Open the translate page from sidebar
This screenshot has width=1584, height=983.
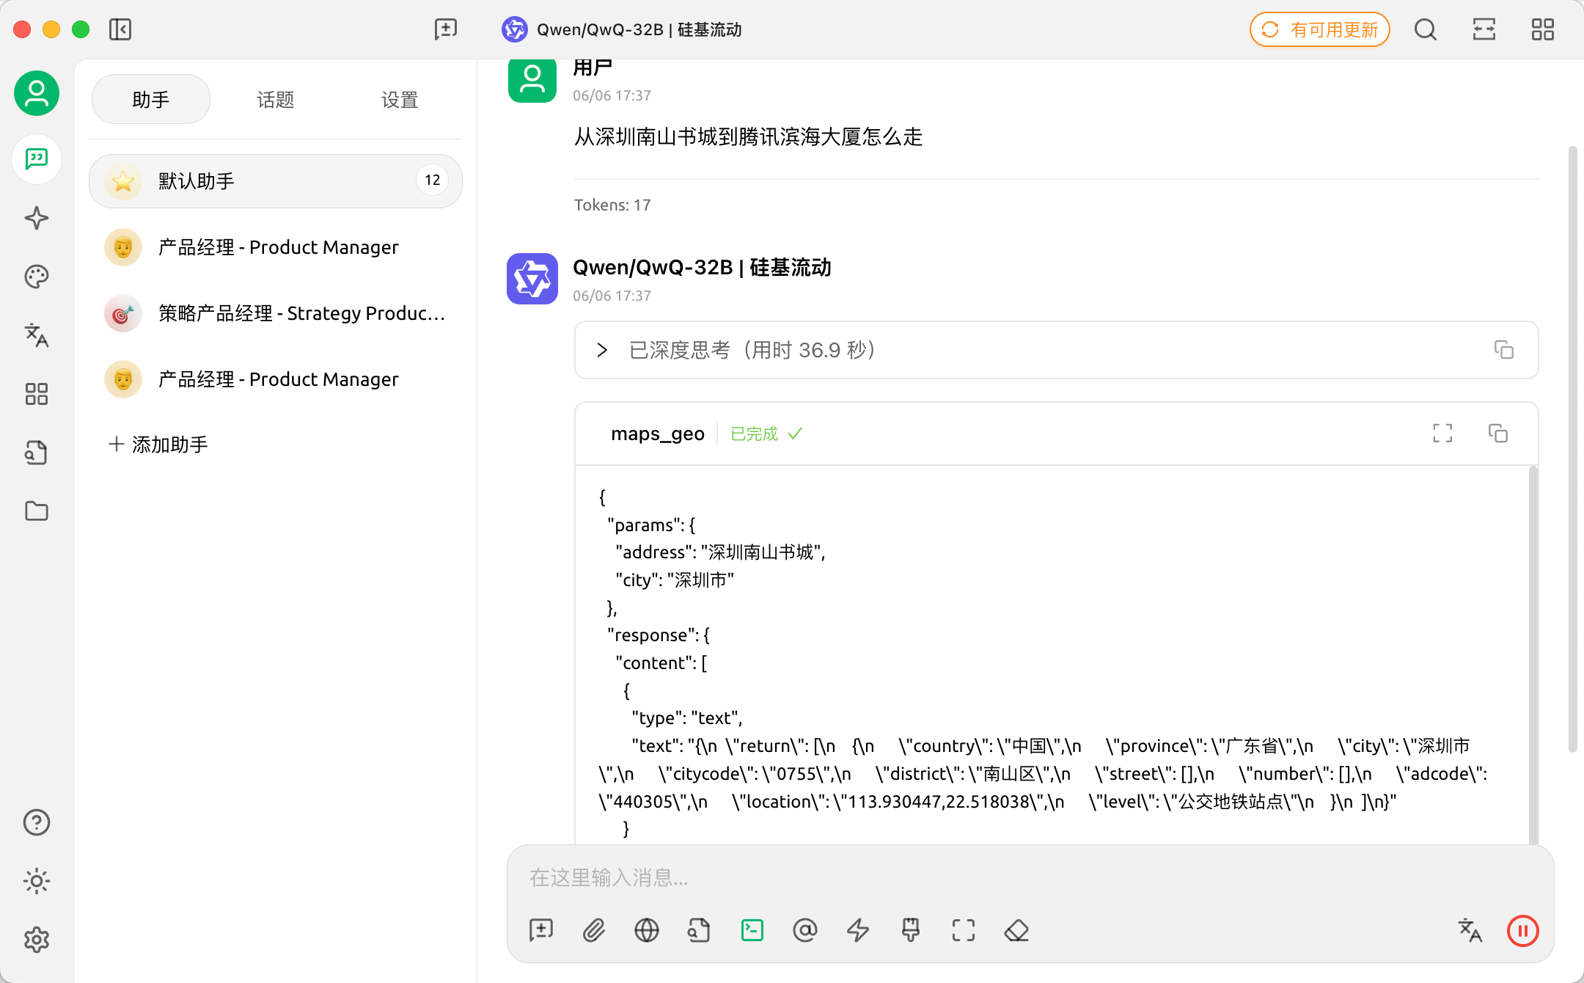point(37,335)
